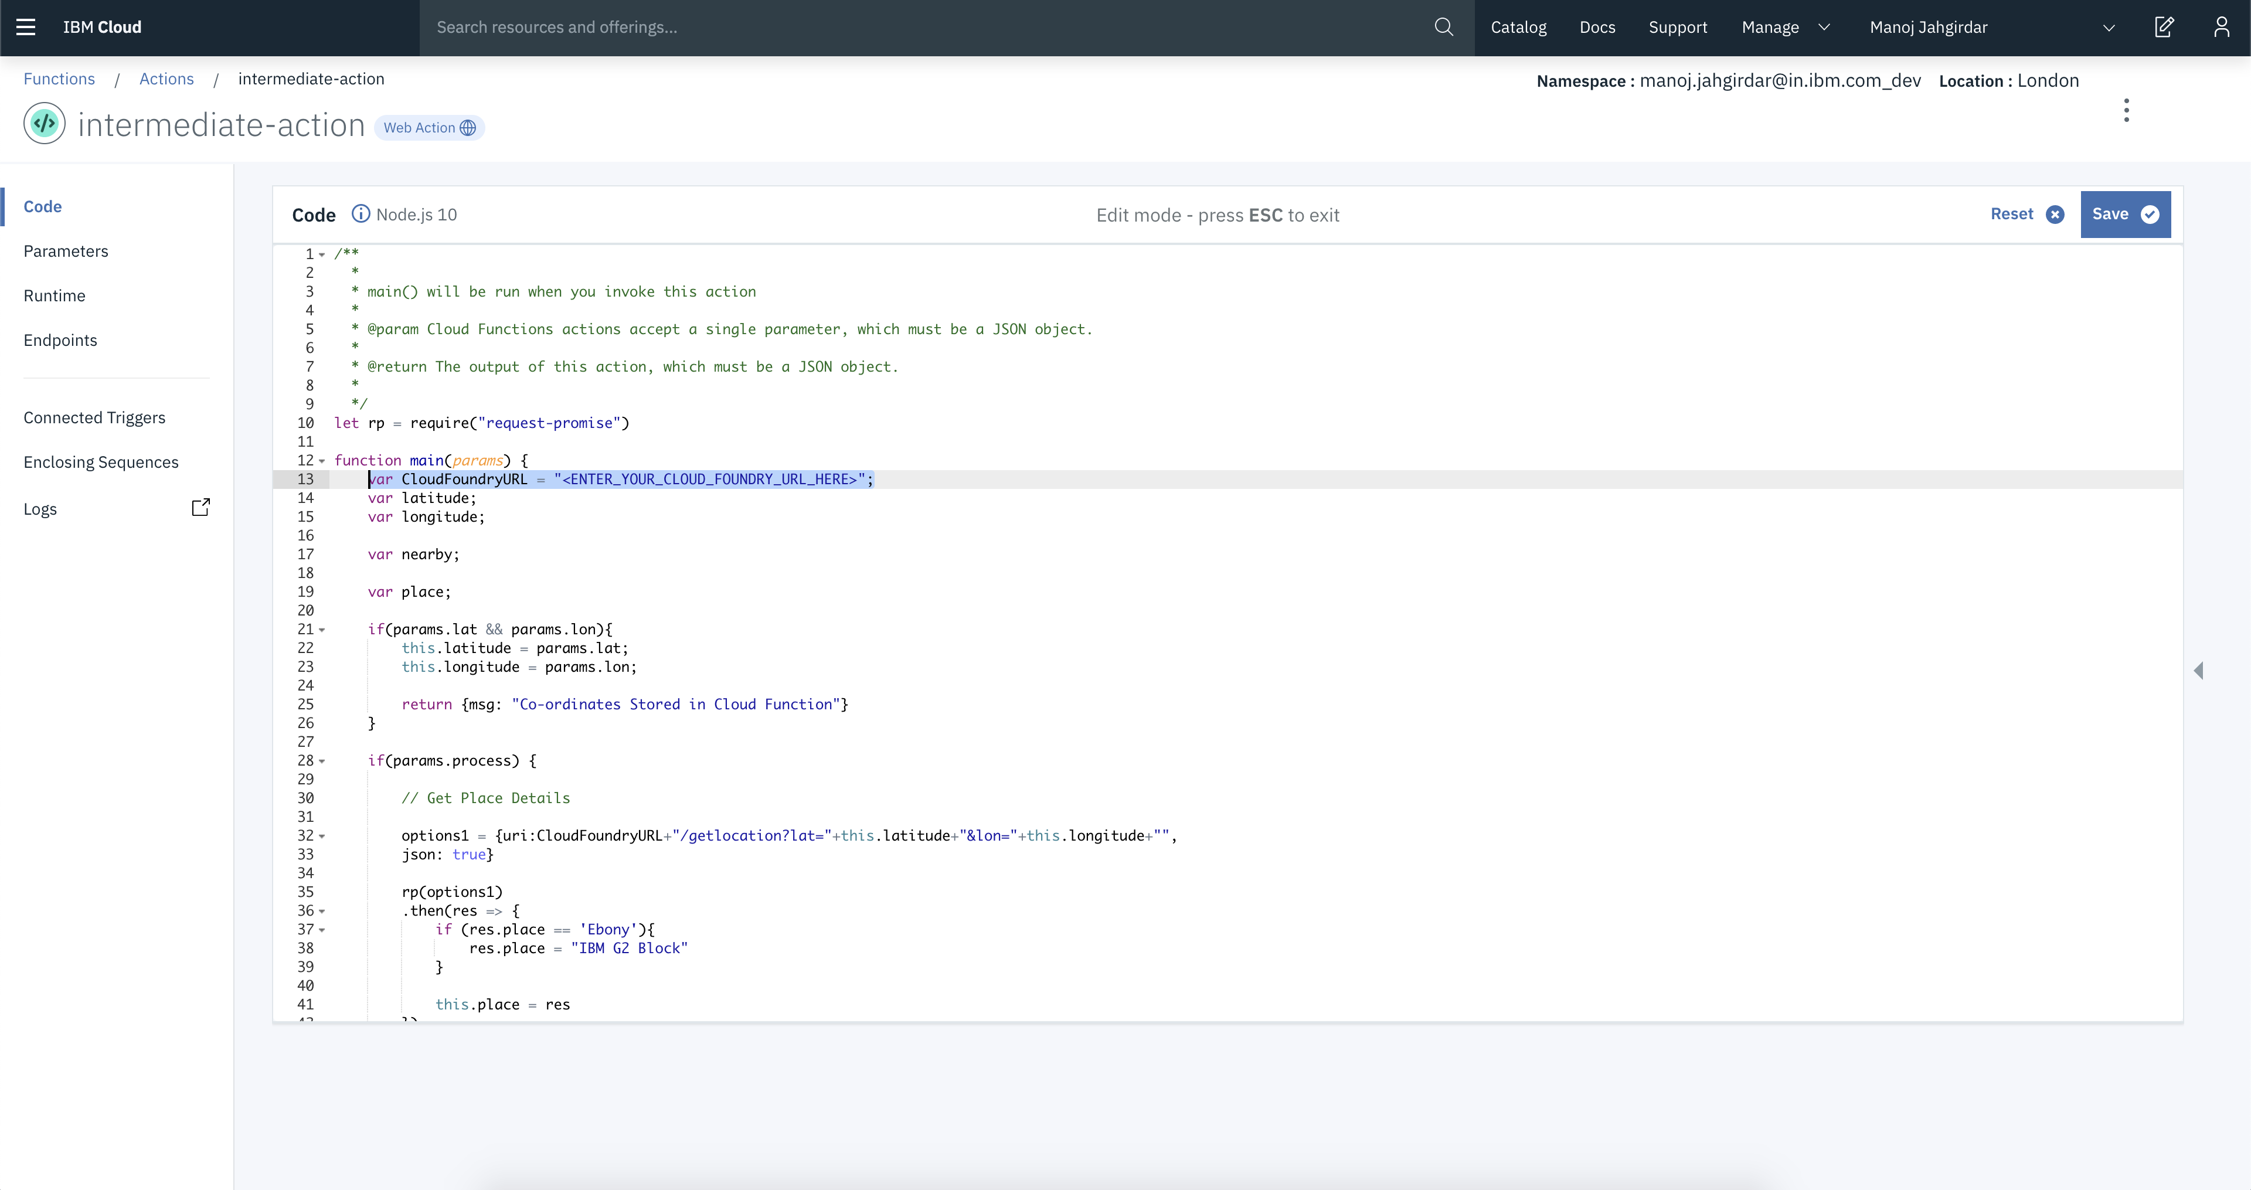The width and height of the screenshot is (2251, 1190).
Task: Open the Endpoints section
Action: pos(60,341)
